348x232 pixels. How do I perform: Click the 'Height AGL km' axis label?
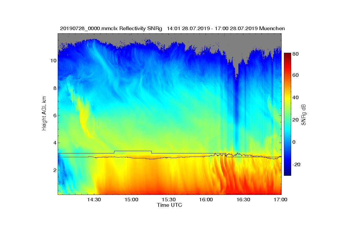click(44, 114)
